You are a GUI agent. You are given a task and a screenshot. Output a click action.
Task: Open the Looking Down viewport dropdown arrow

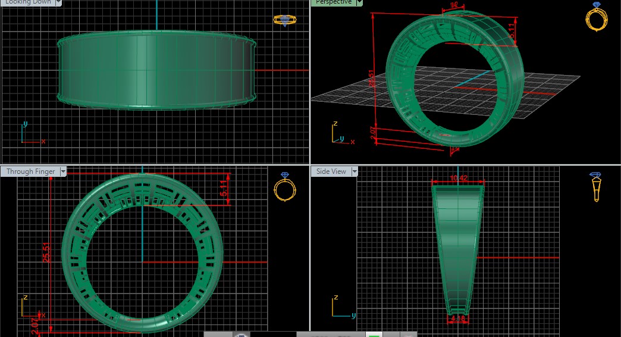coord(58,2)
